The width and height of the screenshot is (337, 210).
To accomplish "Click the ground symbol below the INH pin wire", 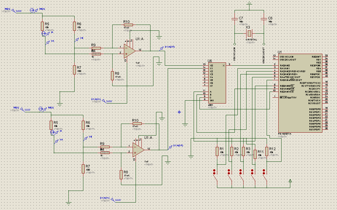I will click(185, 125).
